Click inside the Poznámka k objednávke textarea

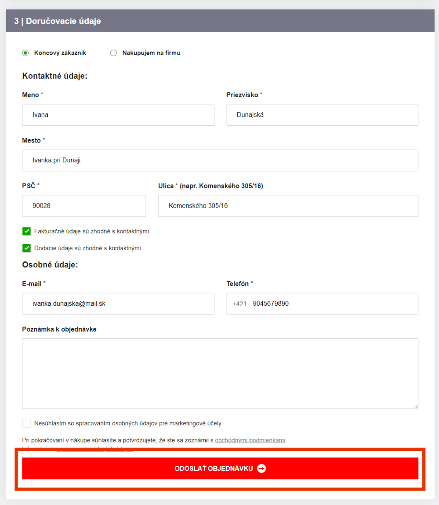click(x=220, y=373)
